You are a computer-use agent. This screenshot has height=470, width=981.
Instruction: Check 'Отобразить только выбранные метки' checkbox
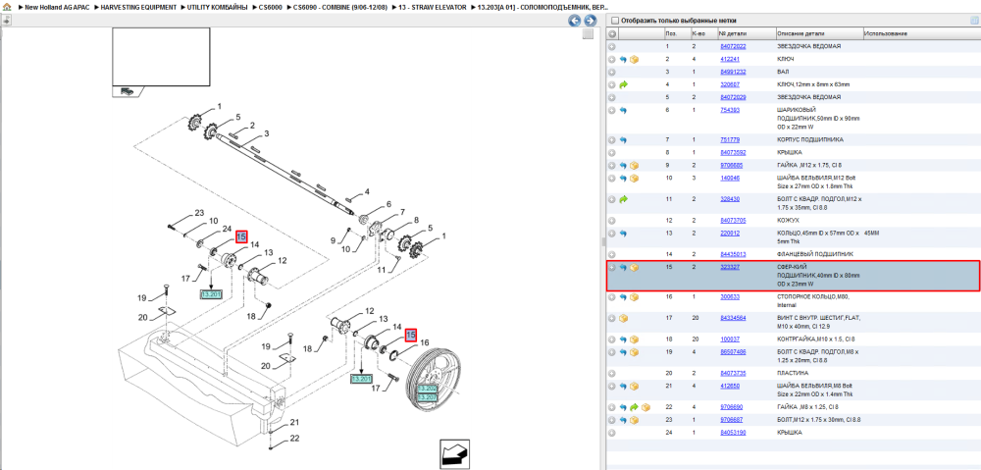[x=614, y=20]
